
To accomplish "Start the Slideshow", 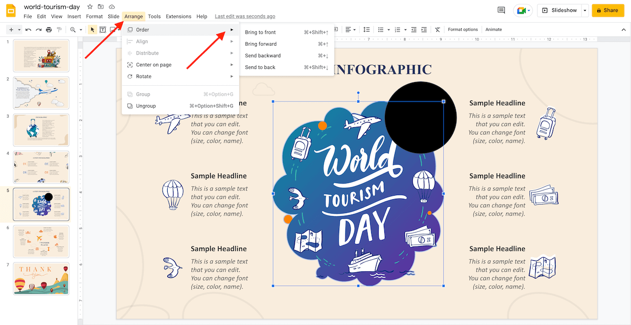I will 559,10.
